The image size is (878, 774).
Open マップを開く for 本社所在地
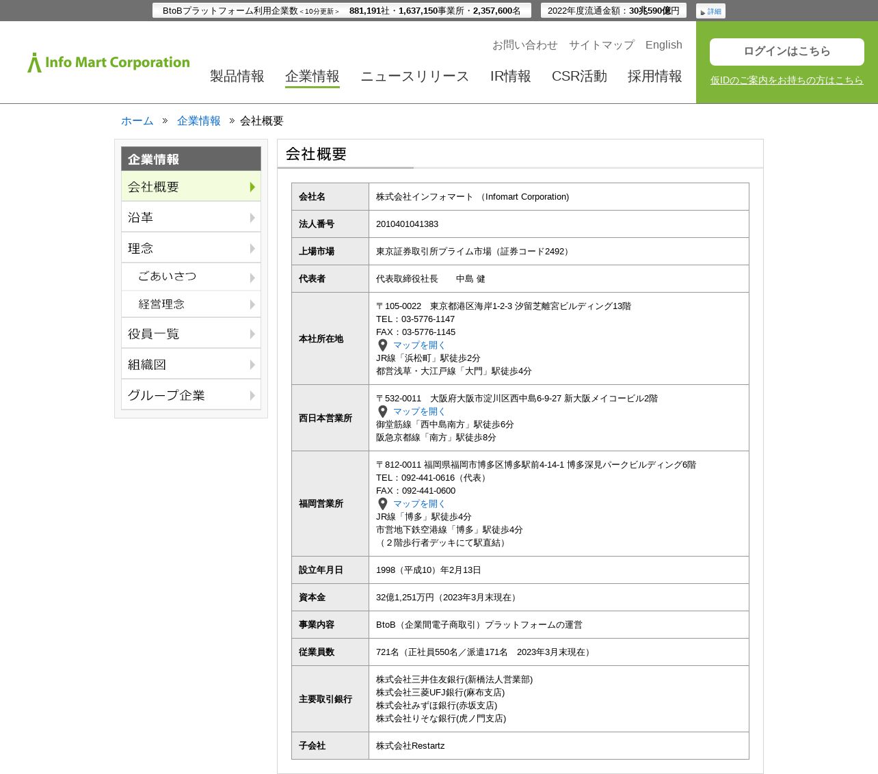tap(419, 345)
